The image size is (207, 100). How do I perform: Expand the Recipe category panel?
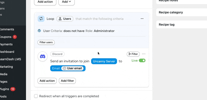(182, 12)
